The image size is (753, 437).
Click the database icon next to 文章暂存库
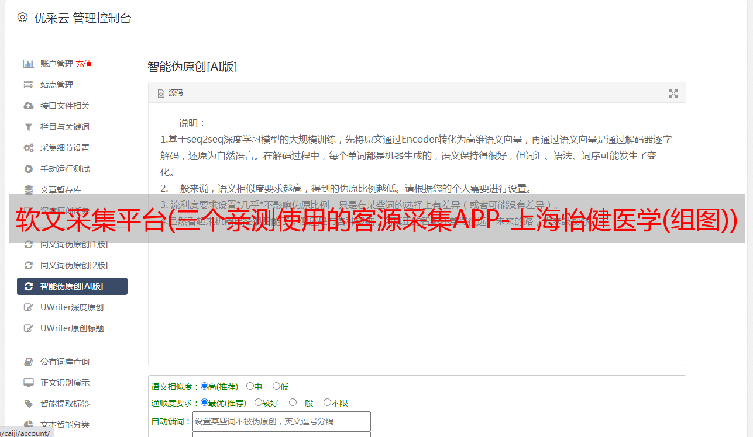coord(28,190)
